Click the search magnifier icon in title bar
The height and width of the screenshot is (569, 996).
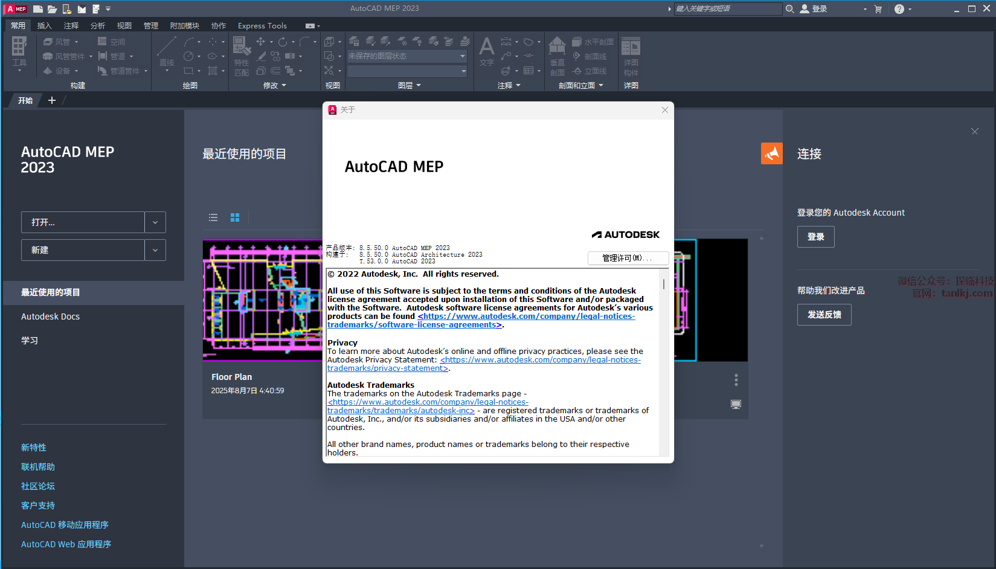(x=789, y=9)
